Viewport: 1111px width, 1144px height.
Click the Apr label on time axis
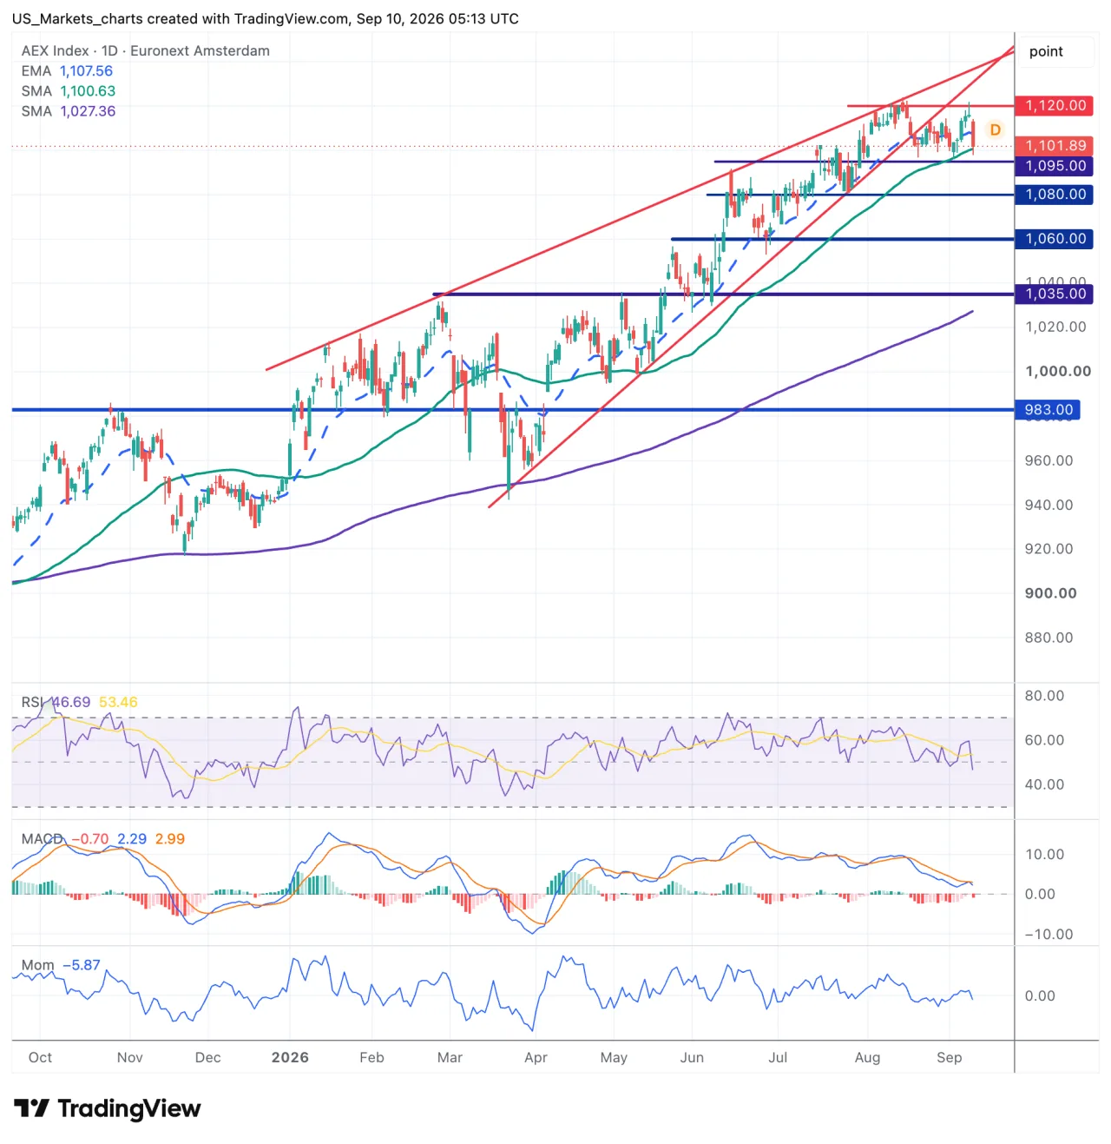pyautogui.click(x=536, y=1057)
